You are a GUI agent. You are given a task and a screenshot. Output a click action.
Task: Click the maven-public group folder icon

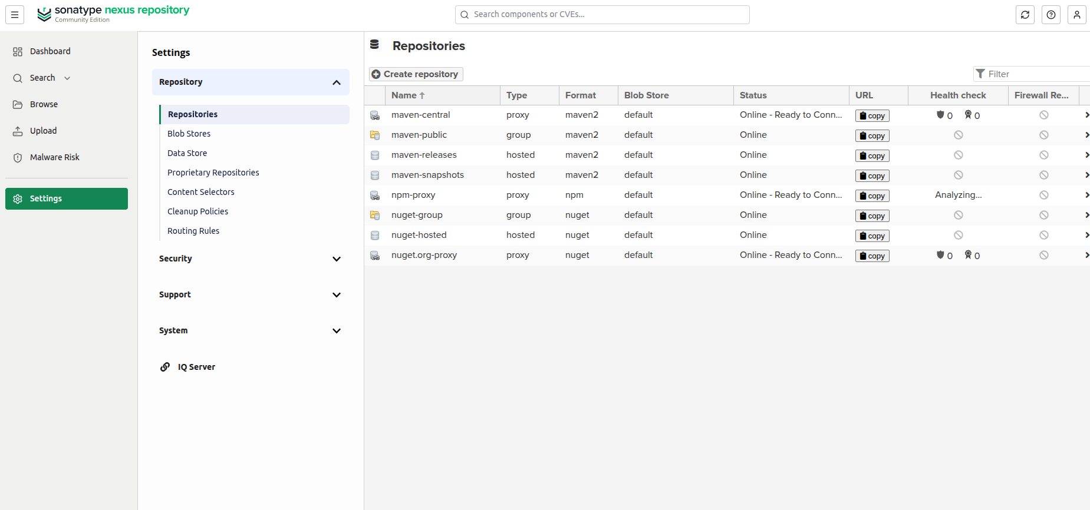(x=375, y=135)
